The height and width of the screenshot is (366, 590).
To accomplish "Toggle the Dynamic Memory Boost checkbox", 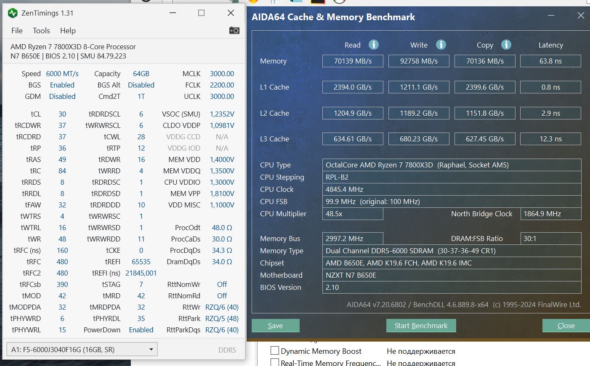I will click(275, 350).
